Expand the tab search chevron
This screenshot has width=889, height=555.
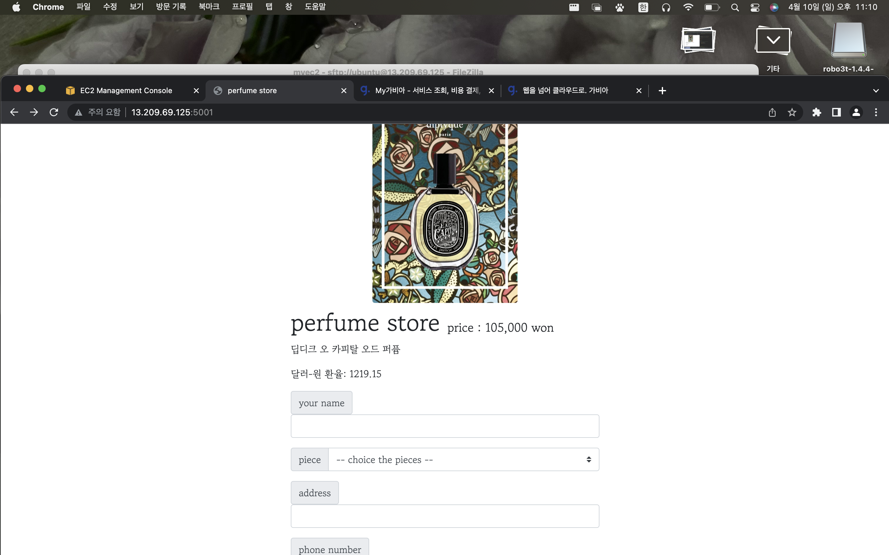876,91
